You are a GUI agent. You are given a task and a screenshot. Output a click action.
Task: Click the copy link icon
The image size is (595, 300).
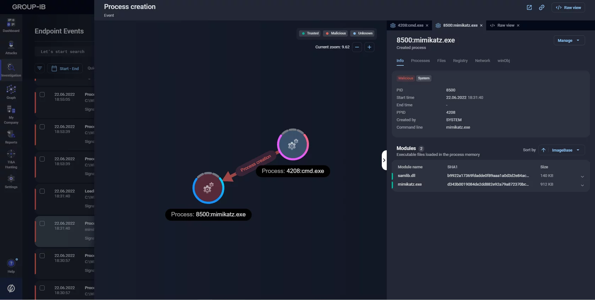[542, 7]
